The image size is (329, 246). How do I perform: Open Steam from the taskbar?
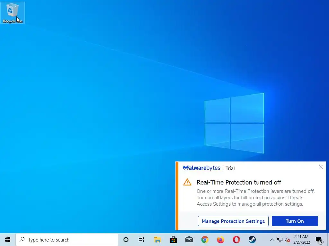click(252, 240)
